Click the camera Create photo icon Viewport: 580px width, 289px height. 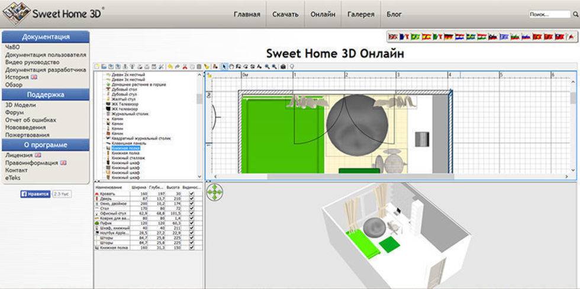coord(283,66)
